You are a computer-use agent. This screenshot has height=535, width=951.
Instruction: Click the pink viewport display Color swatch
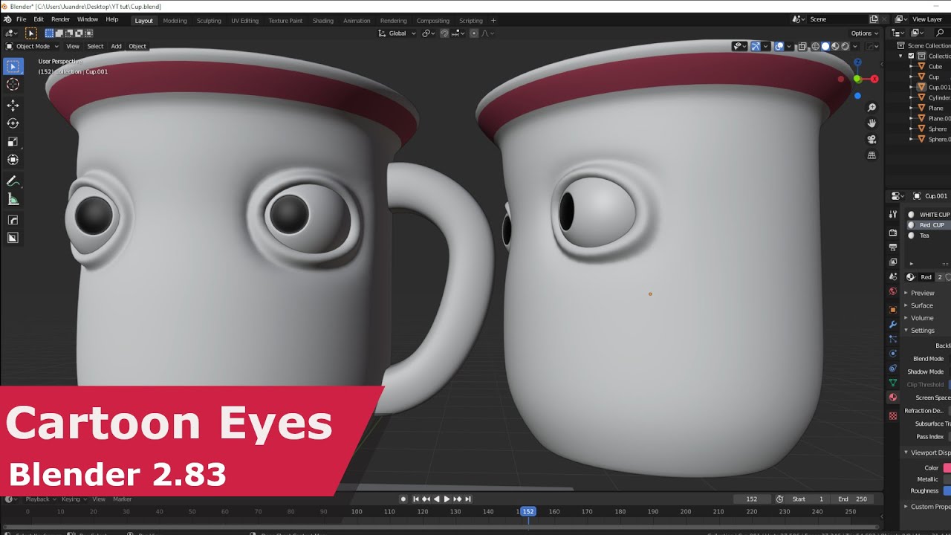pos(947,468)
